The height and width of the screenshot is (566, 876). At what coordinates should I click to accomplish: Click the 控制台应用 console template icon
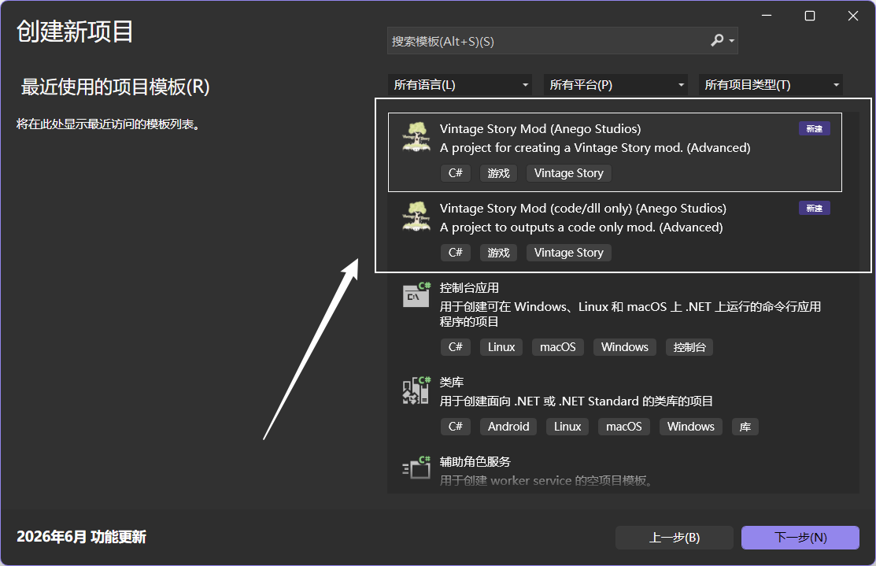[417, 295]
